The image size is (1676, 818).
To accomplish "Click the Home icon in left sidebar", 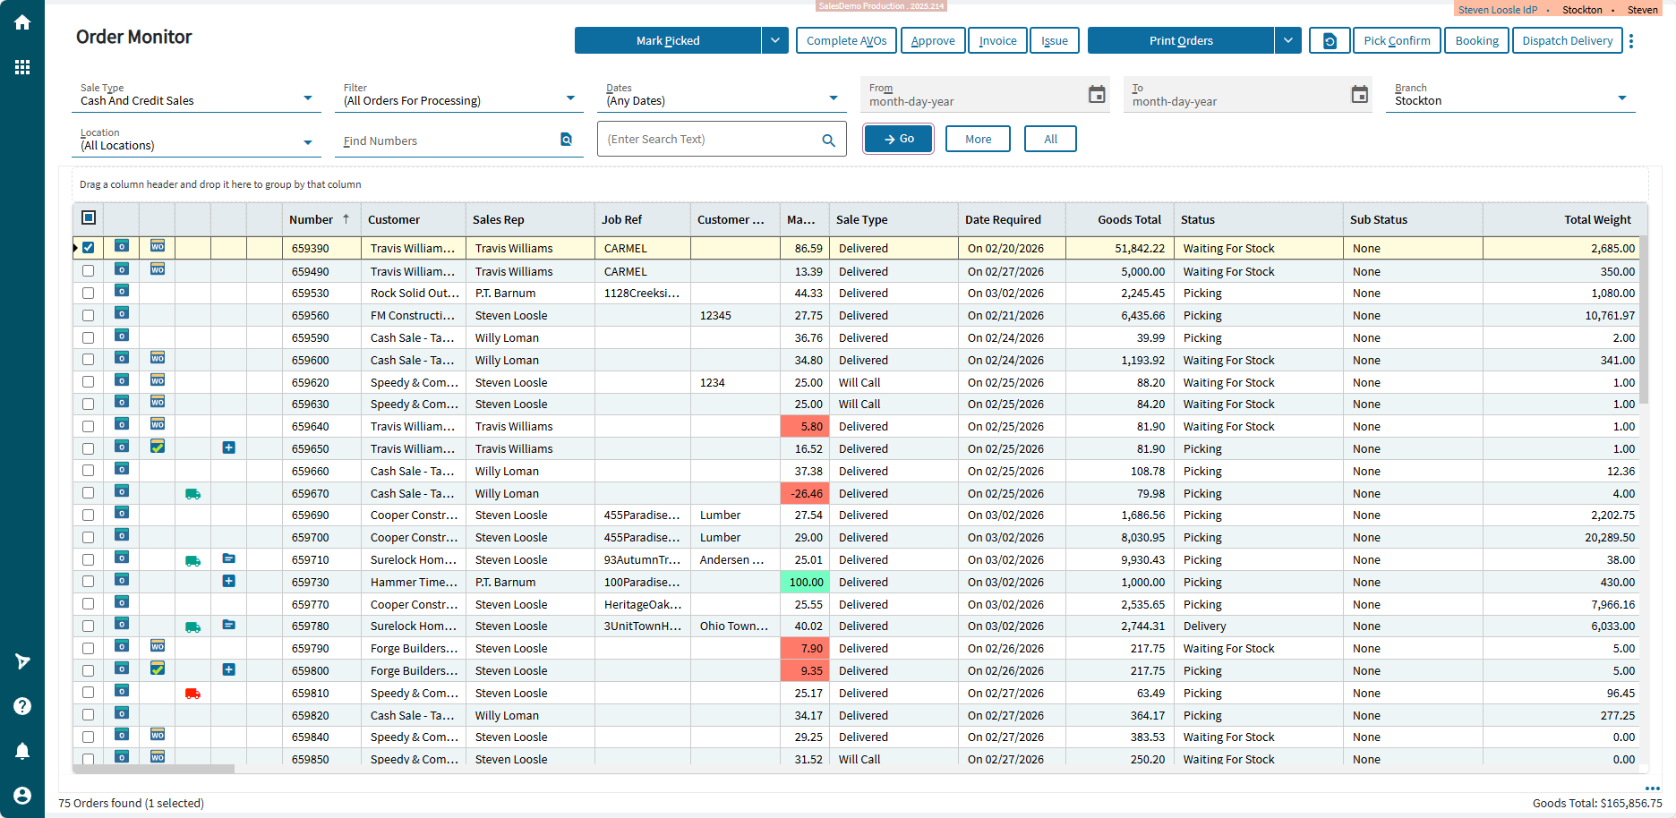I will [x=22, y=22].
